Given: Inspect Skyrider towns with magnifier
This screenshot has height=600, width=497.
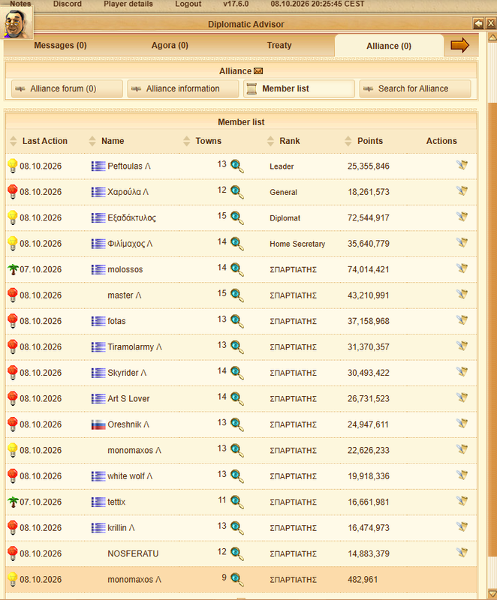Looking at the screenshot, I should (237, 373).
